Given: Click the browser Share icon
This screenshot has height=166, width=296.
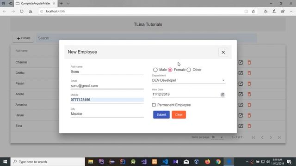Looking at the screenshot, I should (283, 11).
